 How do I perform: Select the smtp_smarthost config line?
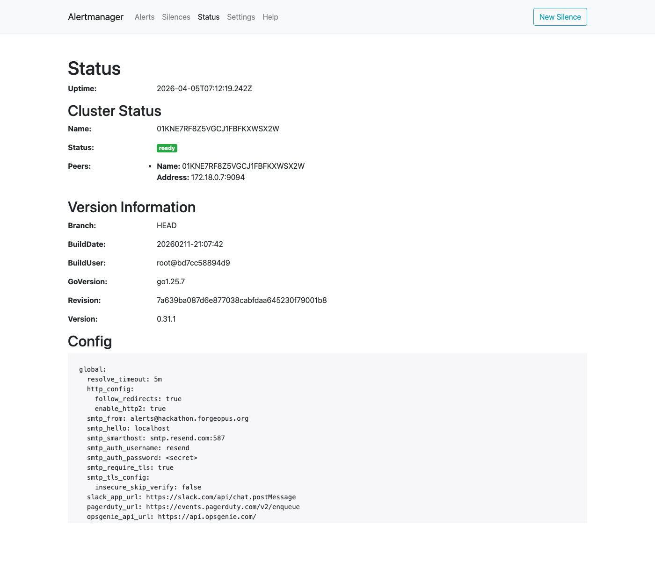[156, 438]
